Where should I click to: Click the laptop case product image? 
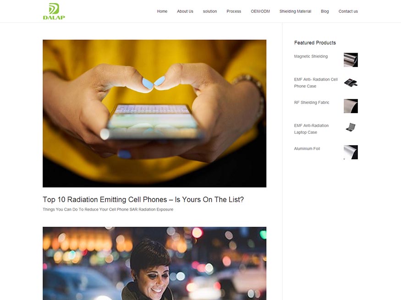click(x=351, y=127)
